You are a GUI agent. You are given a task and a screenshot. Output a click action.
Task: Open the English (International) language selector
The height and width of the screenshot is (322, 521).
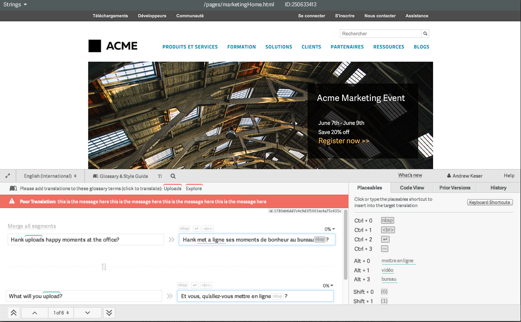(x=50, y=176)
